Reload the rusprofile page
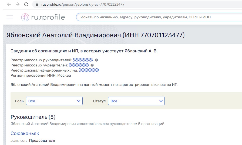 pos(26,5)
